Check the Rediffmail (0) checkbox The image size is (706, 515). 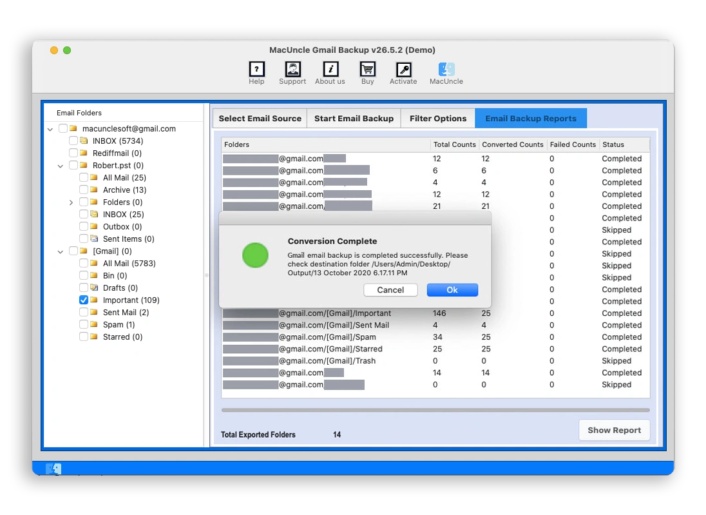click(x=73, y=153)
